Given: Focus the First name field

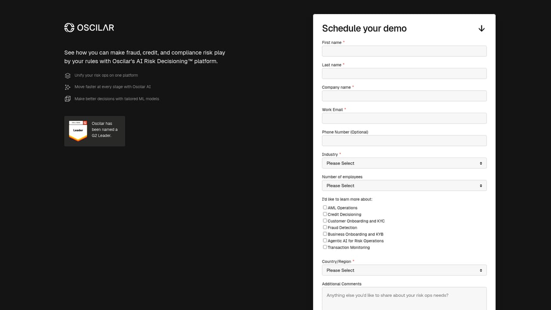Looking at the screenshot, I should (404, 51).
